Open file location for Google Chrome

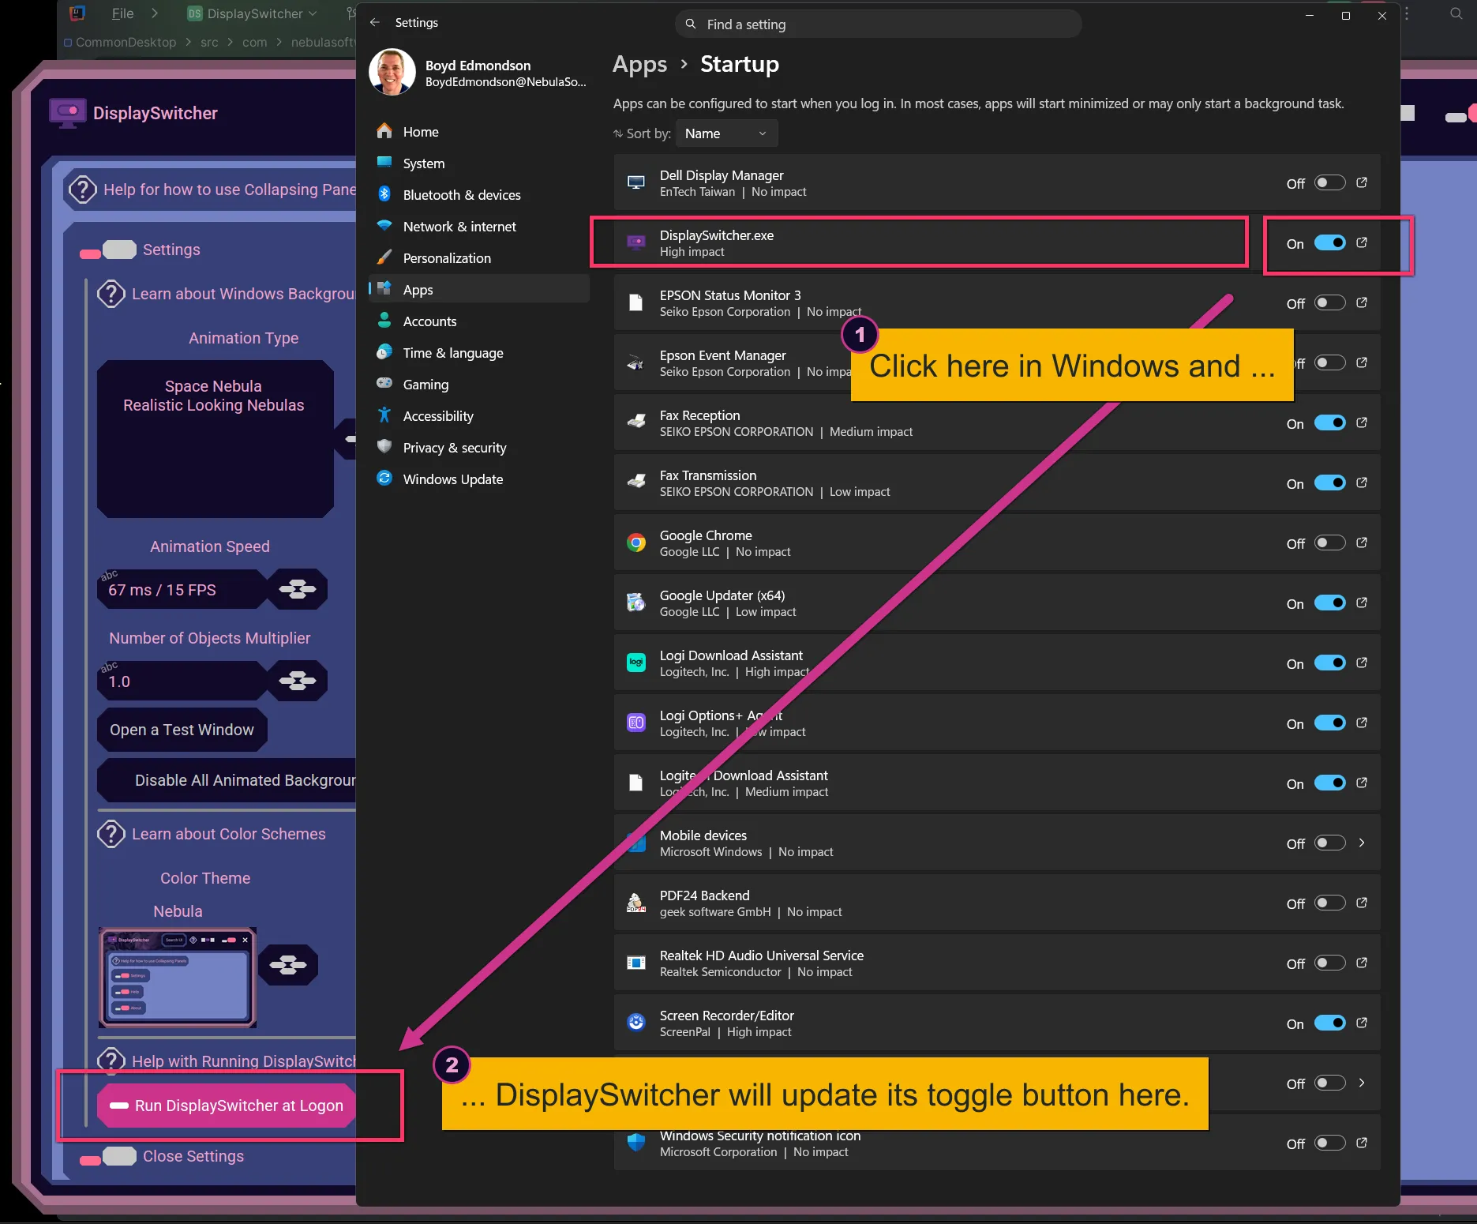(x=1362, y=543)
